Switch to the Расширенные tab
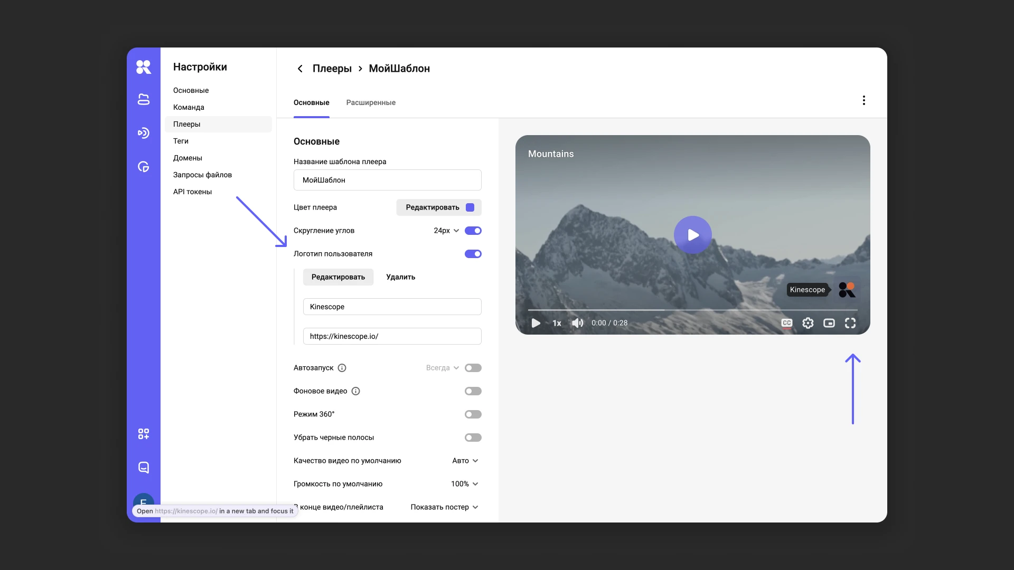The width and height of the screenshot is (1014, 570). 371,102
